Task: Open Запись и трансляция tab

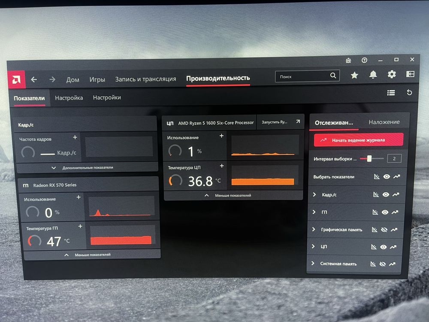Action: tap(145, 79)
